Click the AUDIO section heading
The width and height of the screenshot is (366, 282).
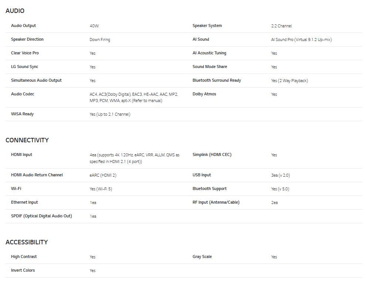tap(15, 11)
